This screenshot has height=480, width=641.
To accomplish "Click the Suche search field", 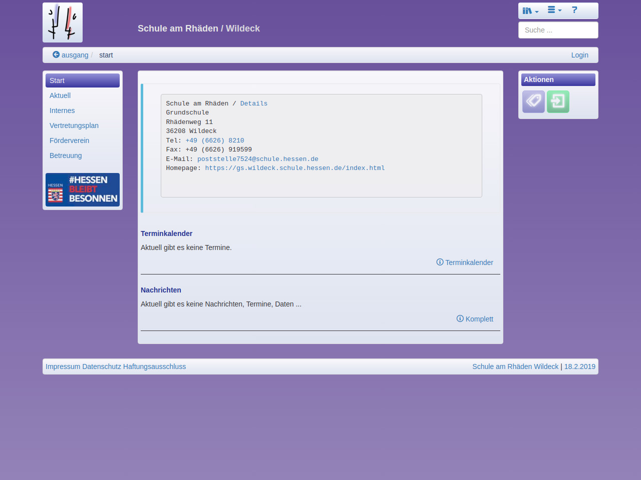I will [x=558, y=30].
